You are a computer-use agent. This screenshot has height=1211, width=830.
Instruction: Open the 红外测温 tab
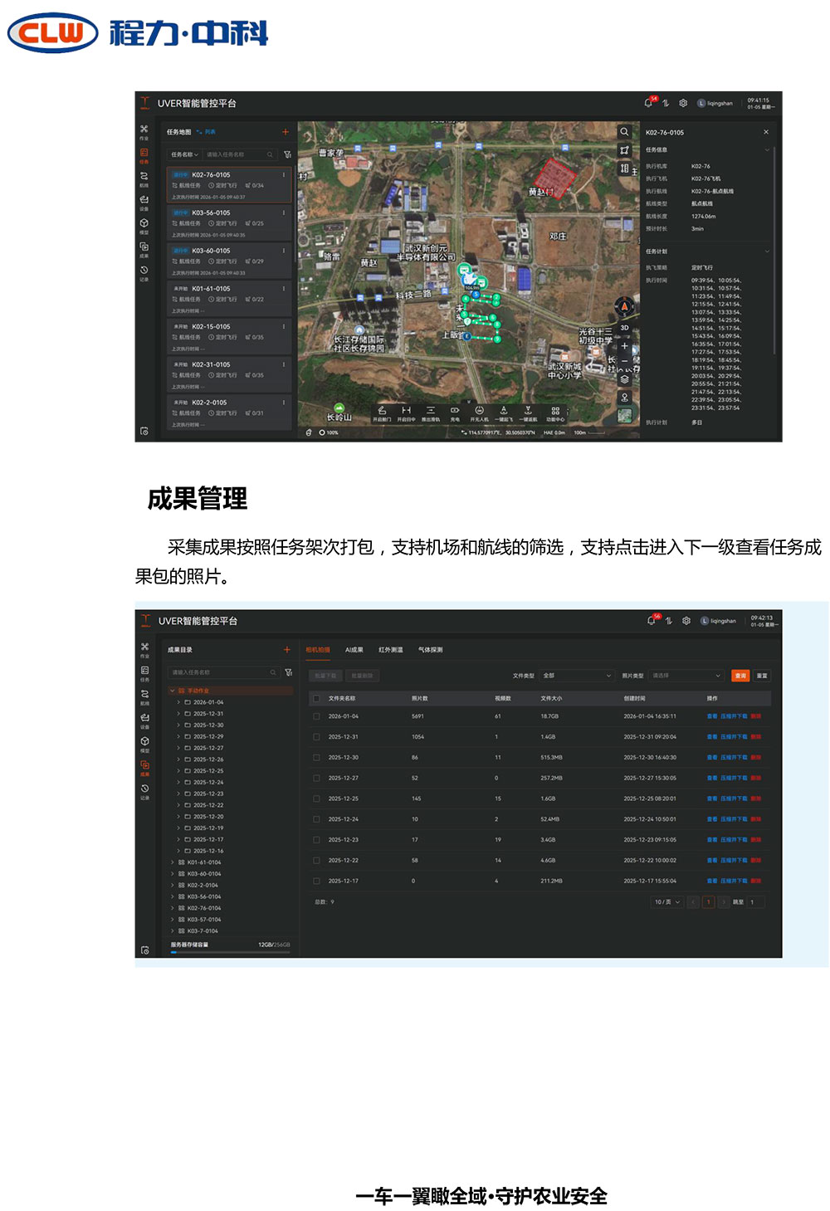point(390,650)
